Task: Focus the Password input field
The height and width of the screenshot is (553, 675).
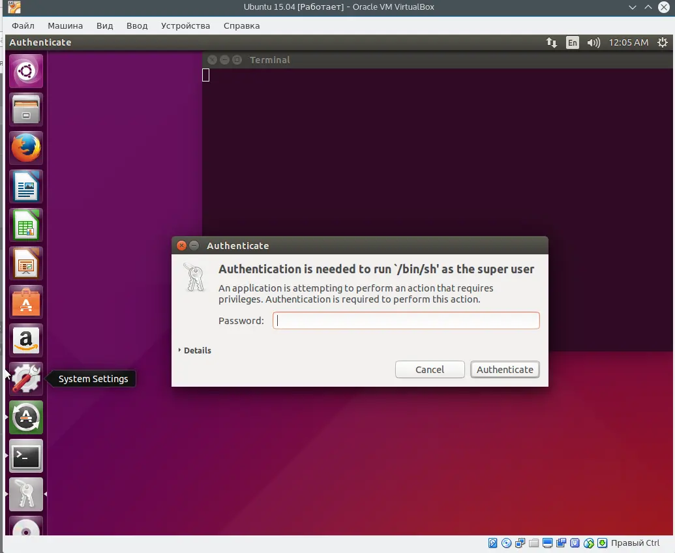Action: [406, 320]
